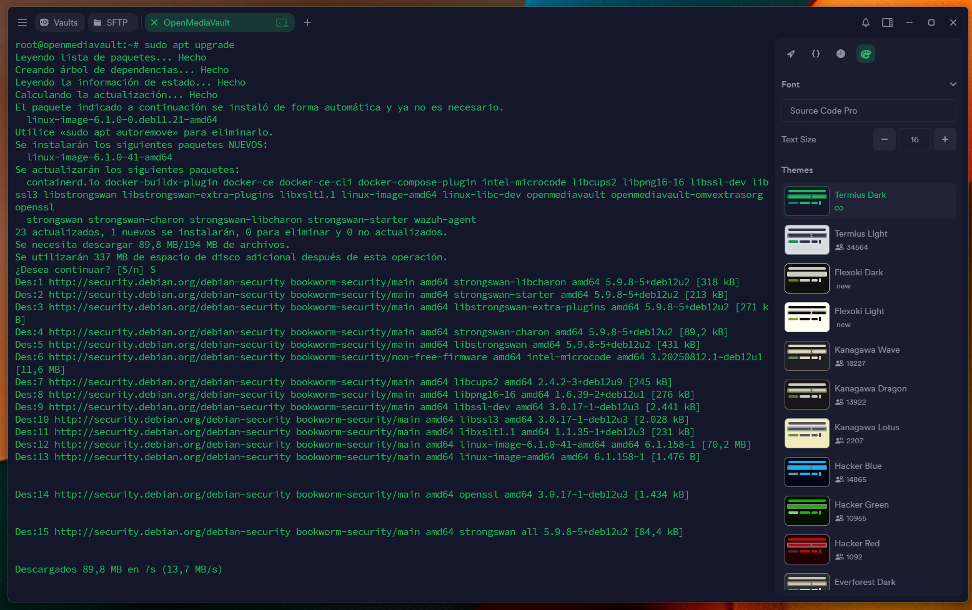Click the terminal icon on the OpenMediaVault tab
Image resolution: width=972 pixels, height=610 pixels.
coord(283,22)
